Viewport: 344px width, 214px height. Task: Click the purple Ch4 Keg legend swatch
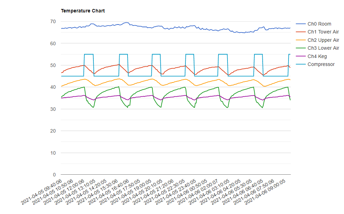coord(301,56)
